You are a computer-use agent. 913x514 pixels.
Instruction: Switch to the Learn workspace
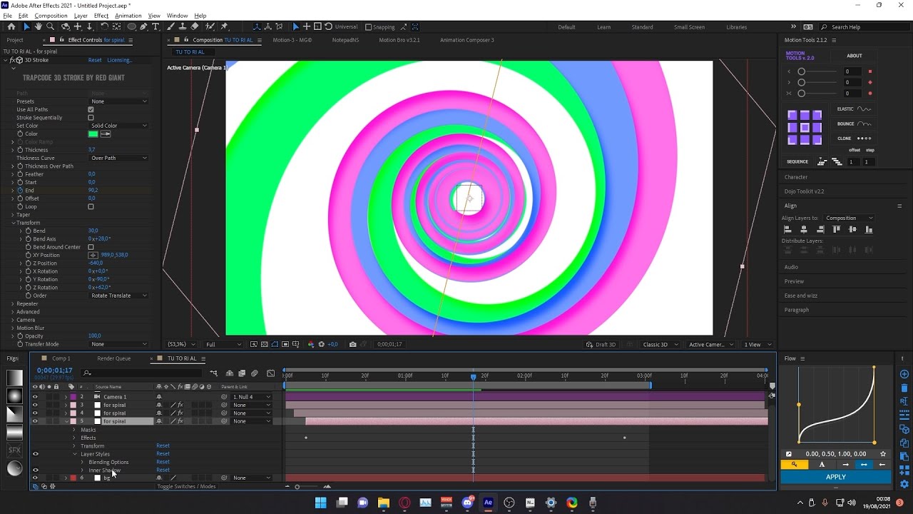[x=603, y=27]
